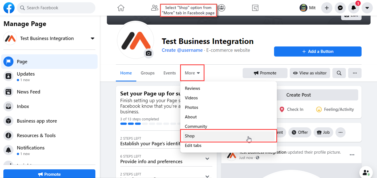The width and height of the screenshot is (377, 178).
Task: Open the Groups icon in top navigation
Action: (x=222, y=8)
